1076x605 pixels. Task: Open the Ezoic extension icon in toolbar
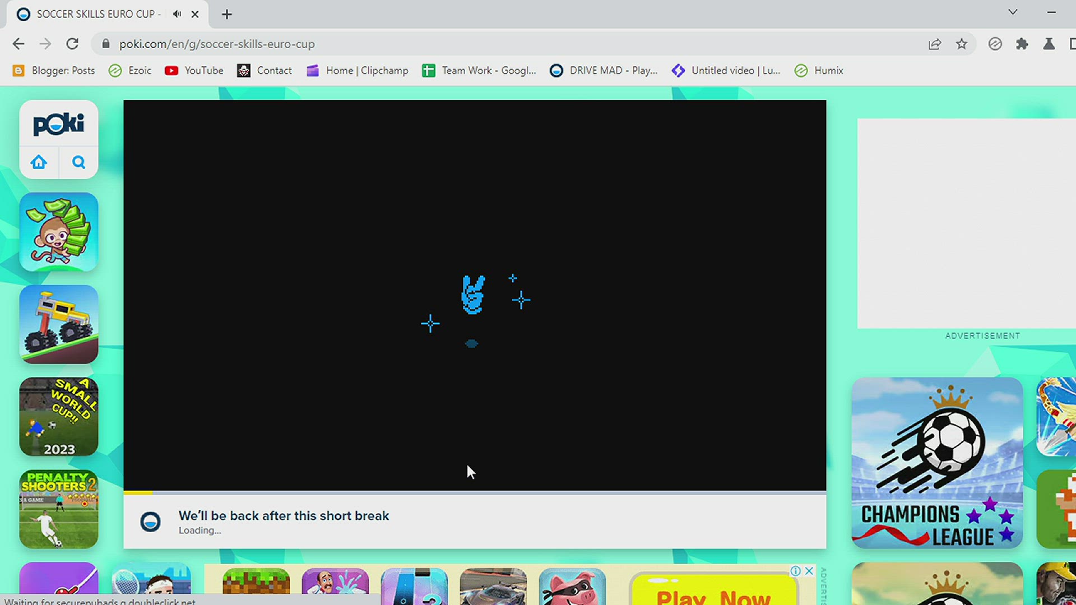pos(995,44)
